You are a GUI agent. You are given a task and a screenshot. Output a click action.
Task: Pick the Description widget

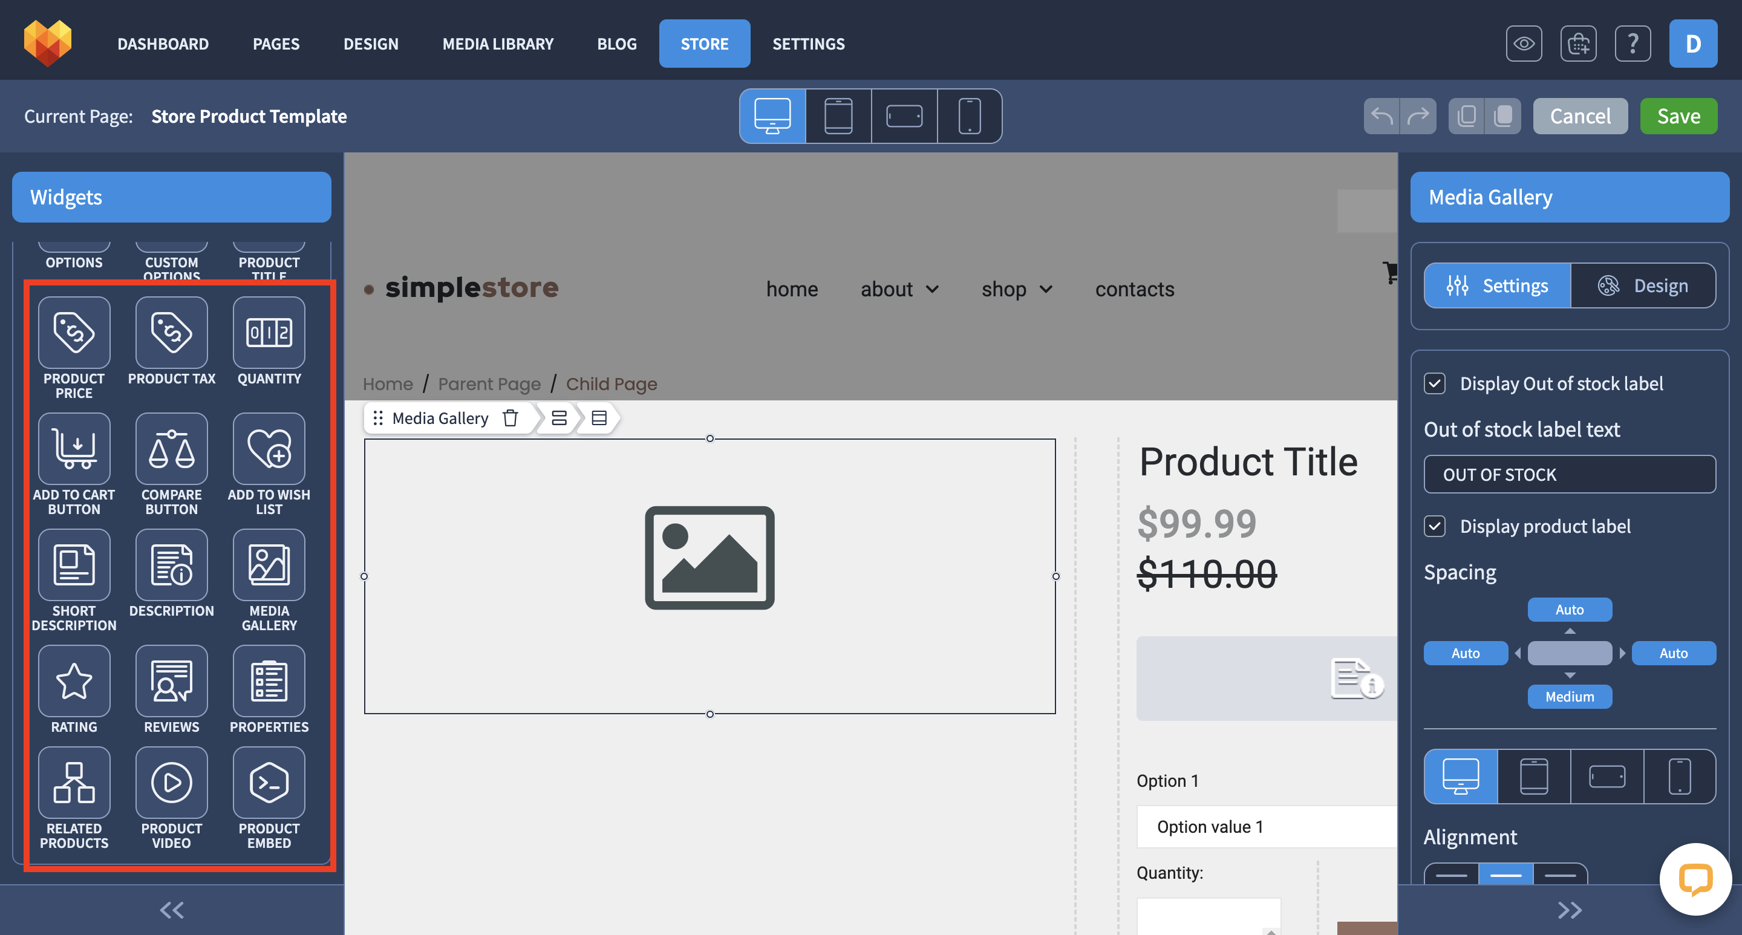[171, 564]
